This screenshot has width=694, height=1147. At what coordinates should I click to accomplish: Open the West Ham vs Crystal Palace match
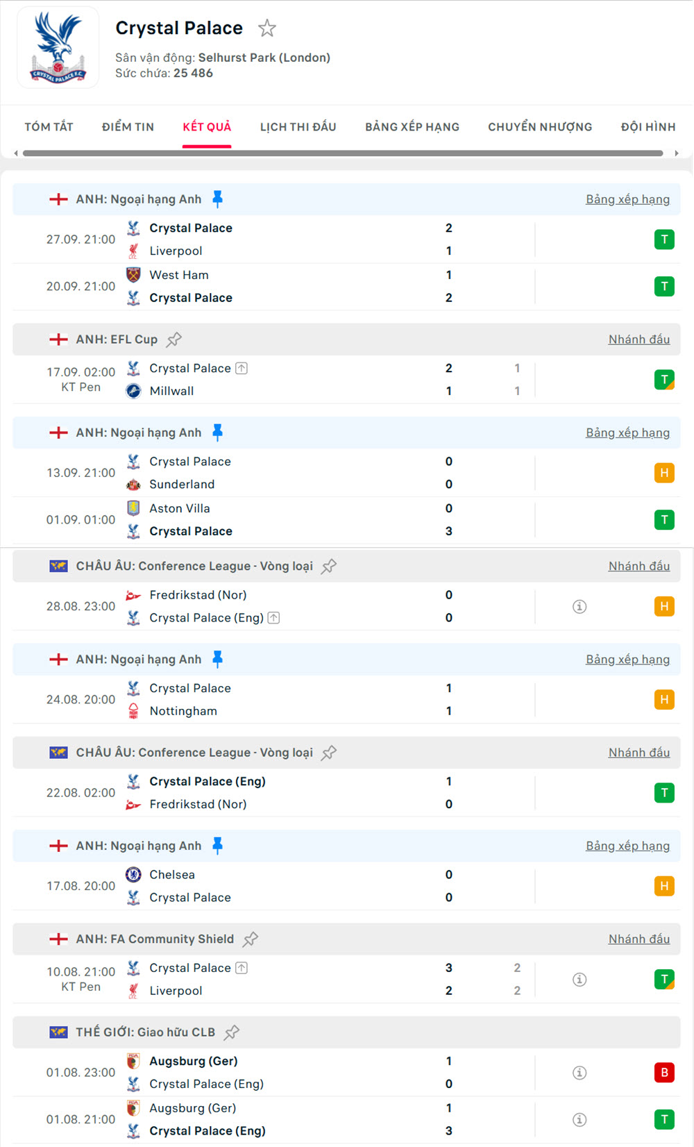(278, 286)
